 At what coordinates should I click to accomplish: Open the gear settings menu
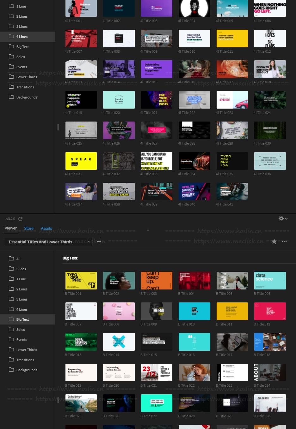click(x=283, y=218)
